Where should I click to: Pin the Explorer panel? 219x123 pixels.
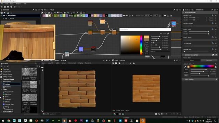click(33, 10)
